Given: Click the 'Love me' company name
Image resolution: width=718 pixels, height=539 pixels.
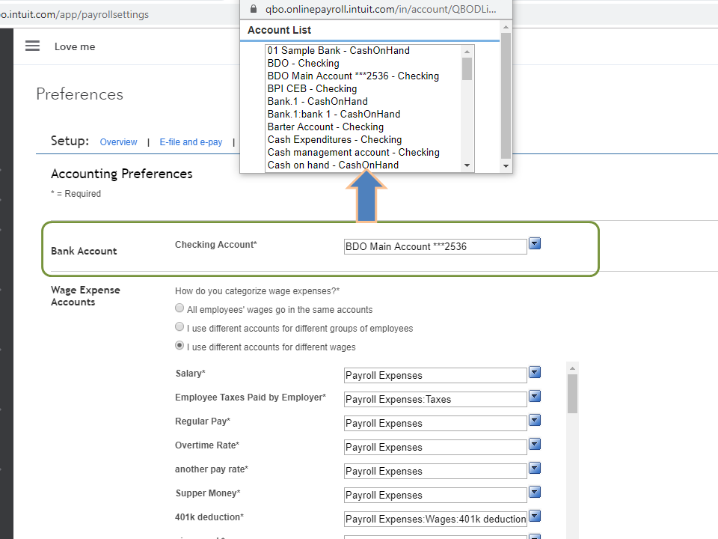Looking at the screenshot, I should coord(75,46).
